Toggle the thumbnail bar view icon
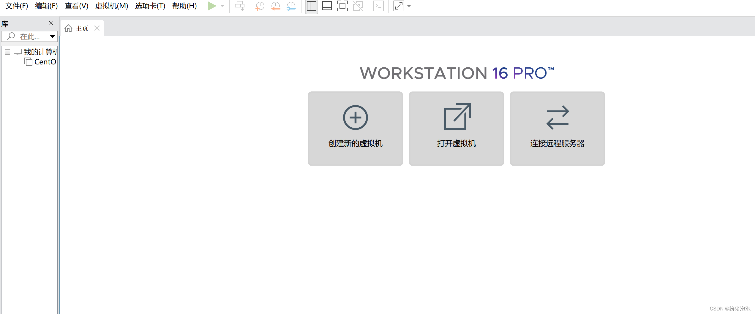The width and height of the screenshot is (755, 314). tap(327, 6)
